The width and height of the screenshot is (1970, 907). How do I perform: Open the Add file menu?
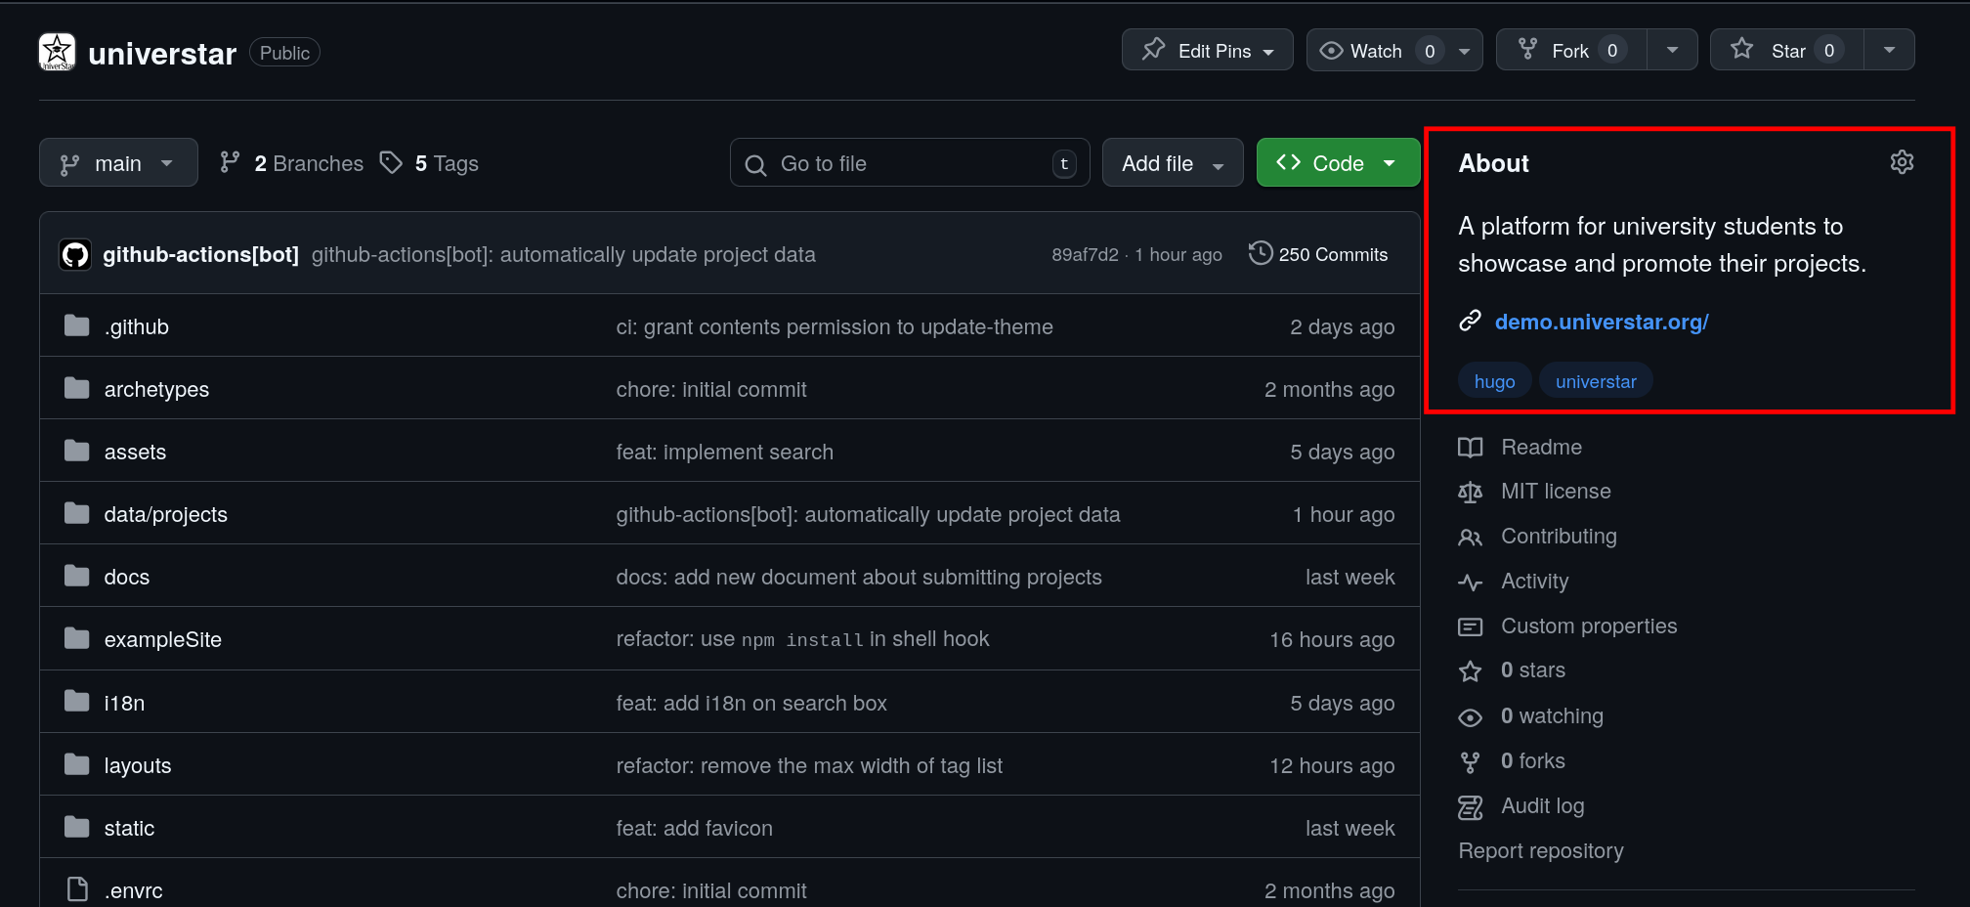pos(1172,163)
